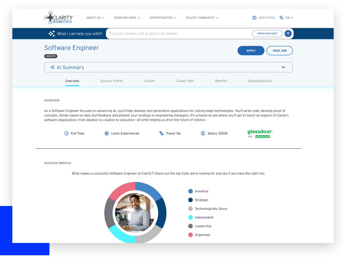Click the Save Job button

point(280,51)
